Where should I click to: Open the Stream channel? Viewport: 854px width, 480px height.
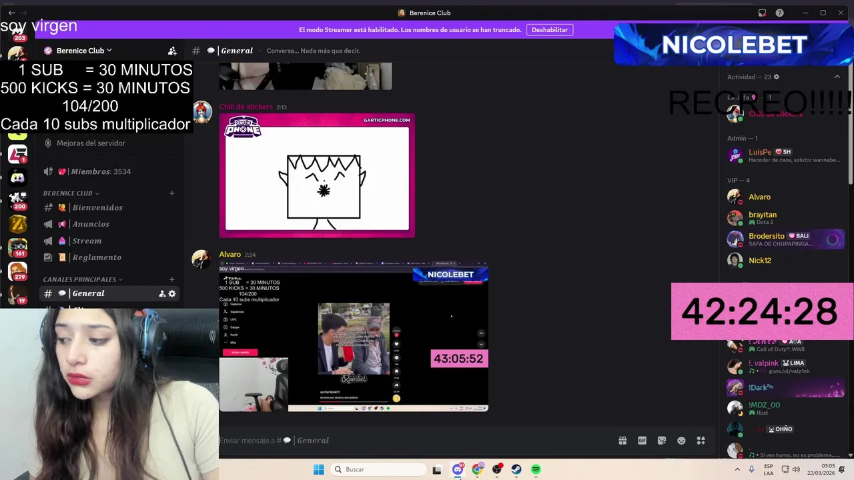point(110,241)
